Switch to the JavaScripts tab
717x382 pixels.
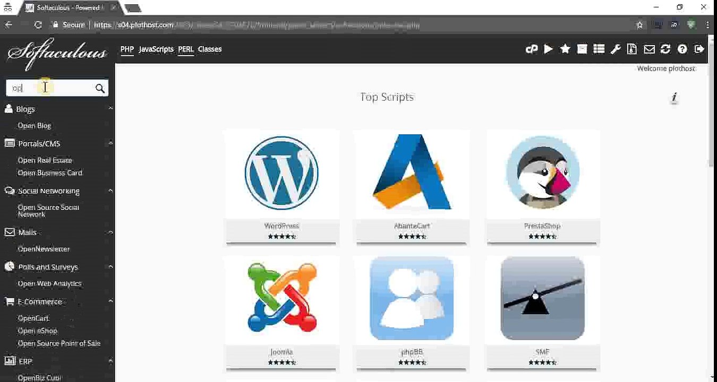pos(156,49)
